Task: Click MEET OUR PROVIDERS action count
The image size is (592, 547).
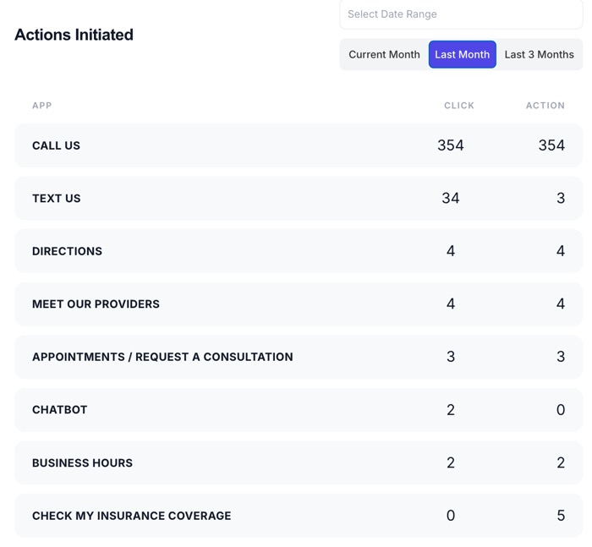Action: [561, 304]
